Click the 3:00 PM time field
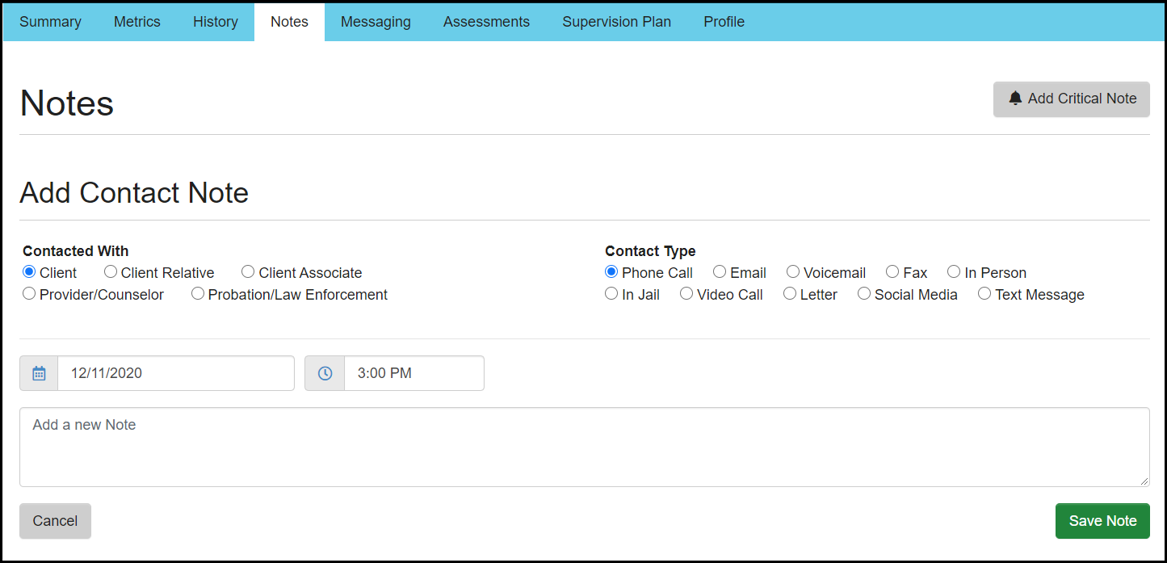This screenshot has width=1167, height=563. click(413, 373)
